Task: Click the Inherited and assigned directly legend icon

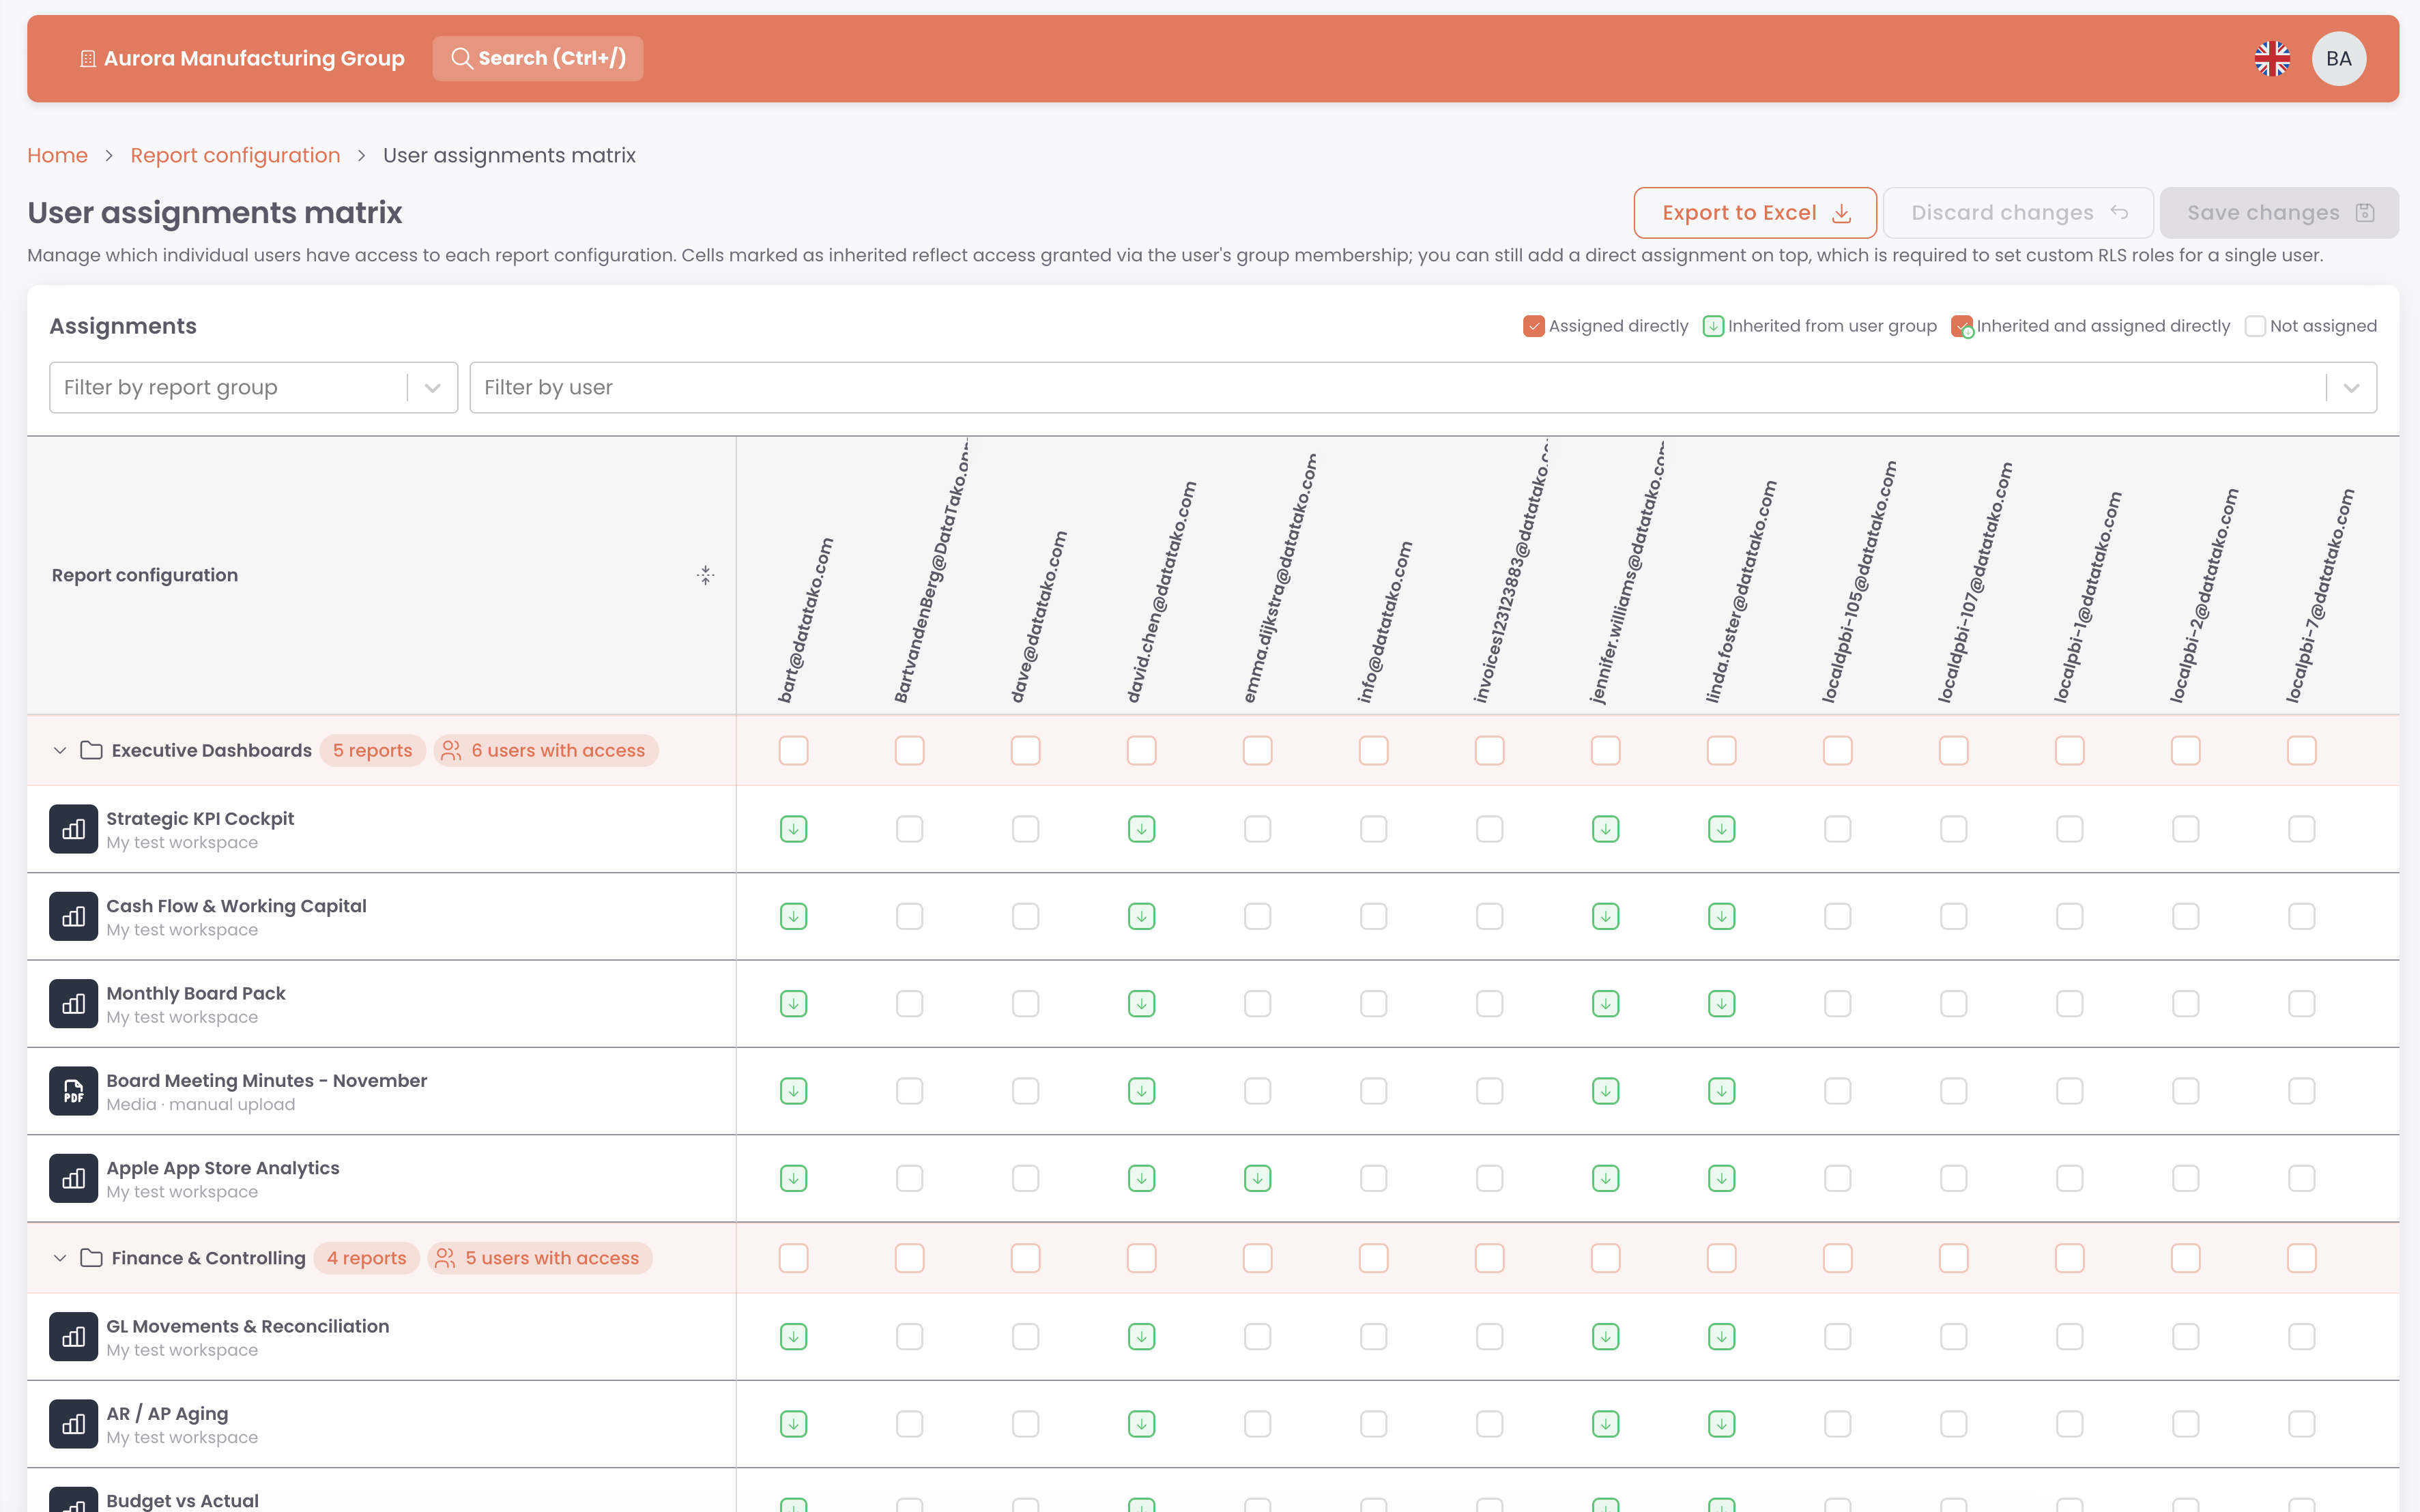Action: (x=1962, y=327)
